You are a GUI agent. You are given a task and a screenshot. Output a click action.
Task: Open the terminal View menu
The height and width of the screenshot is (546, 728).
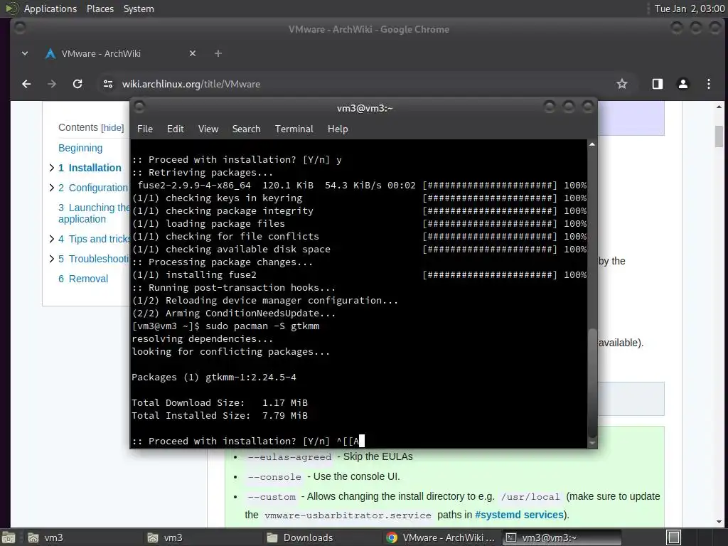click(208, 129)
